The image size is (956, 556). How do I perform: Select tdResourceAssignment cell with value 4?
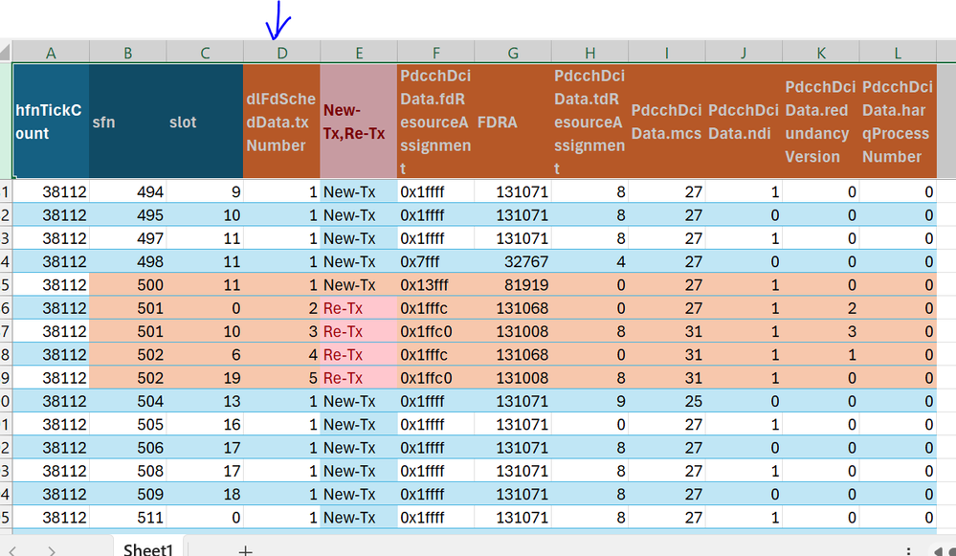click(x=589, y=261)
